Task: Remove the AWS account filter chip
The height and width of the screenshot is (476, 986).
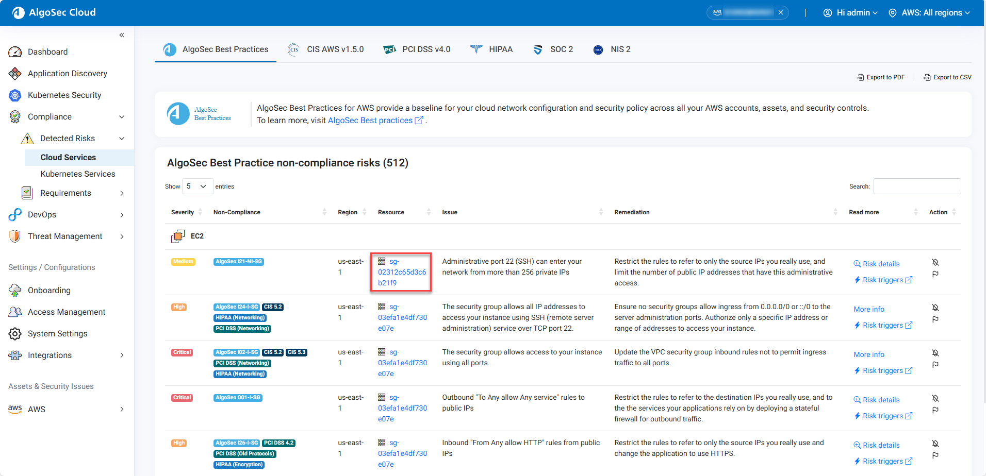Action: pyautogui.click(x=781, y=13)
